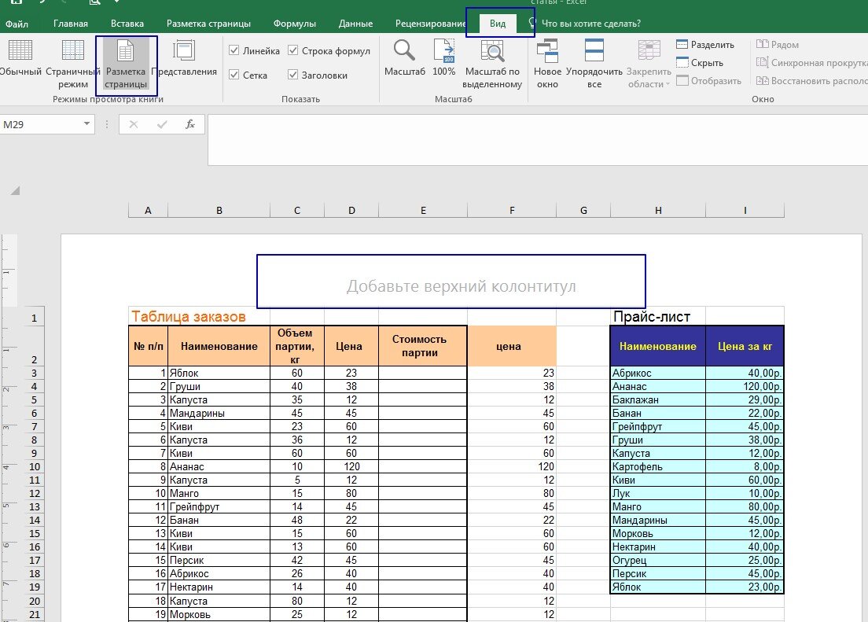This screenshot has width=868, height=622.
Task: Click Отобразить window button
Action: pos(708,81)
